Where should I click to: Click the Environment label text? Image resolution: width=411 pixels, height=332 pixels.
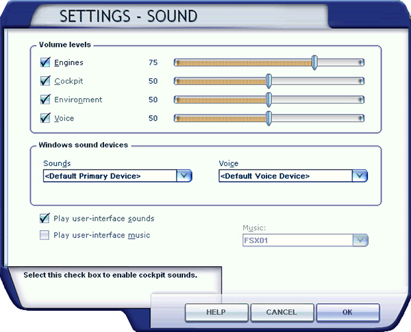78,99
